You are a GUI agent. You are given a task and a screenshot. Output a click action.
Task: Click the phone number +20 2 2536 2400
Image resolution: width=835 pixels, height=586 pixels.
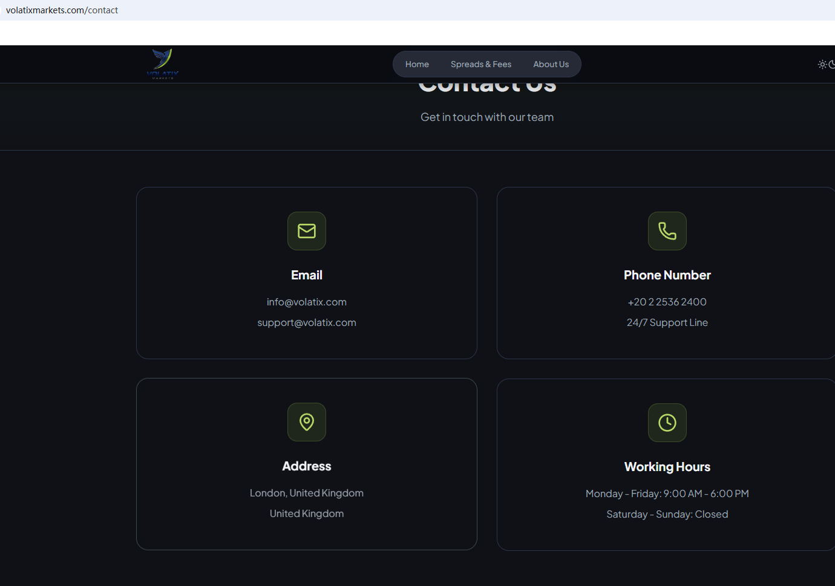(667, 302)
